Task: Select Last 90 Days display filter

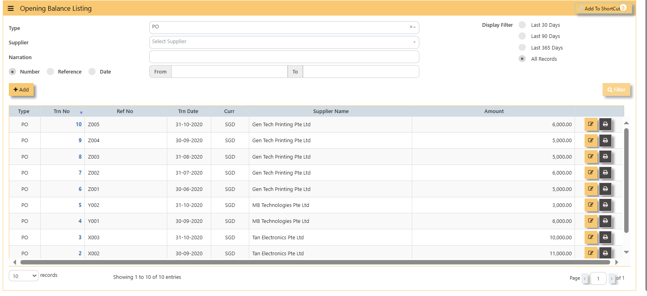Action: 522,36
